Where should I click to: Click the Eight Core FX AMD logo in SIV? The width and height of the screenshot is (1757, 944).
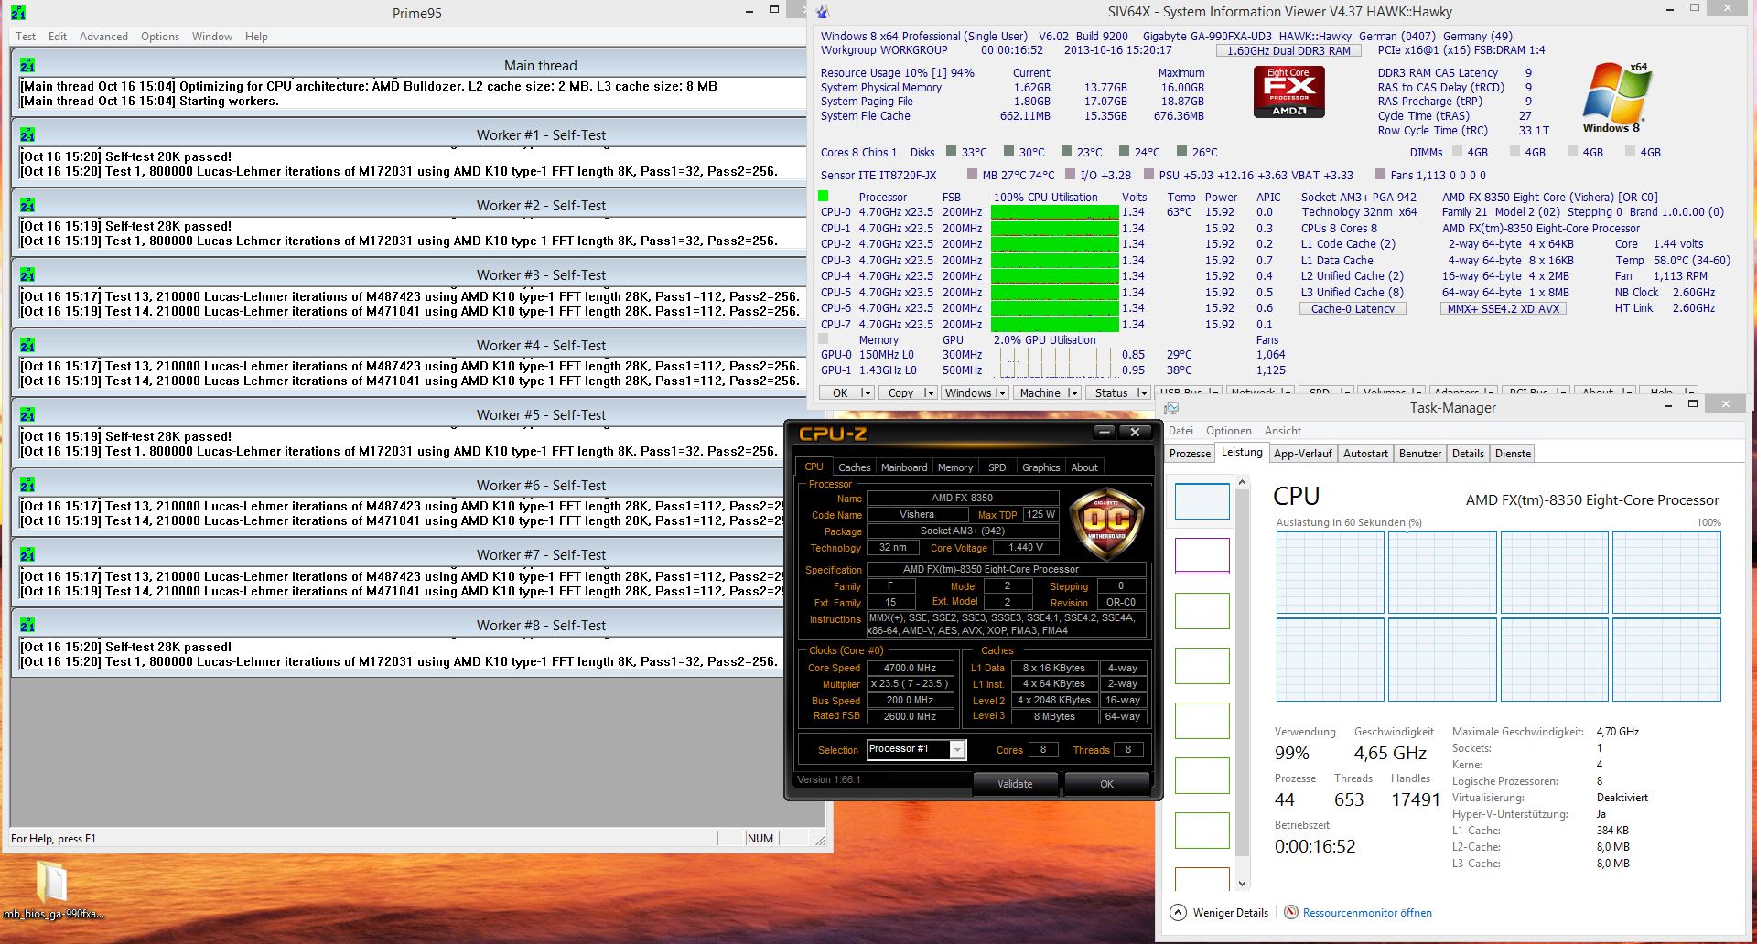click(x=1288, y=91)
